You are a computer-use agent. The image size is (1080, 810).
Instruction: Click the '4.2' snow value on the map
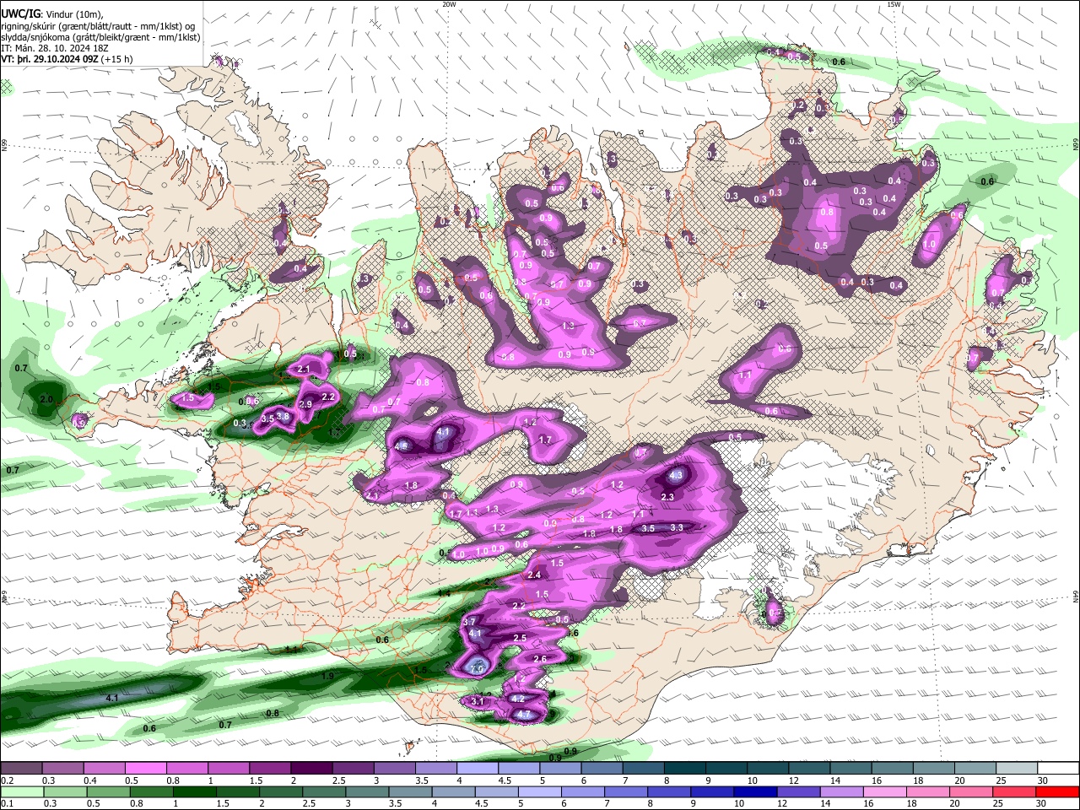point(518,699)
